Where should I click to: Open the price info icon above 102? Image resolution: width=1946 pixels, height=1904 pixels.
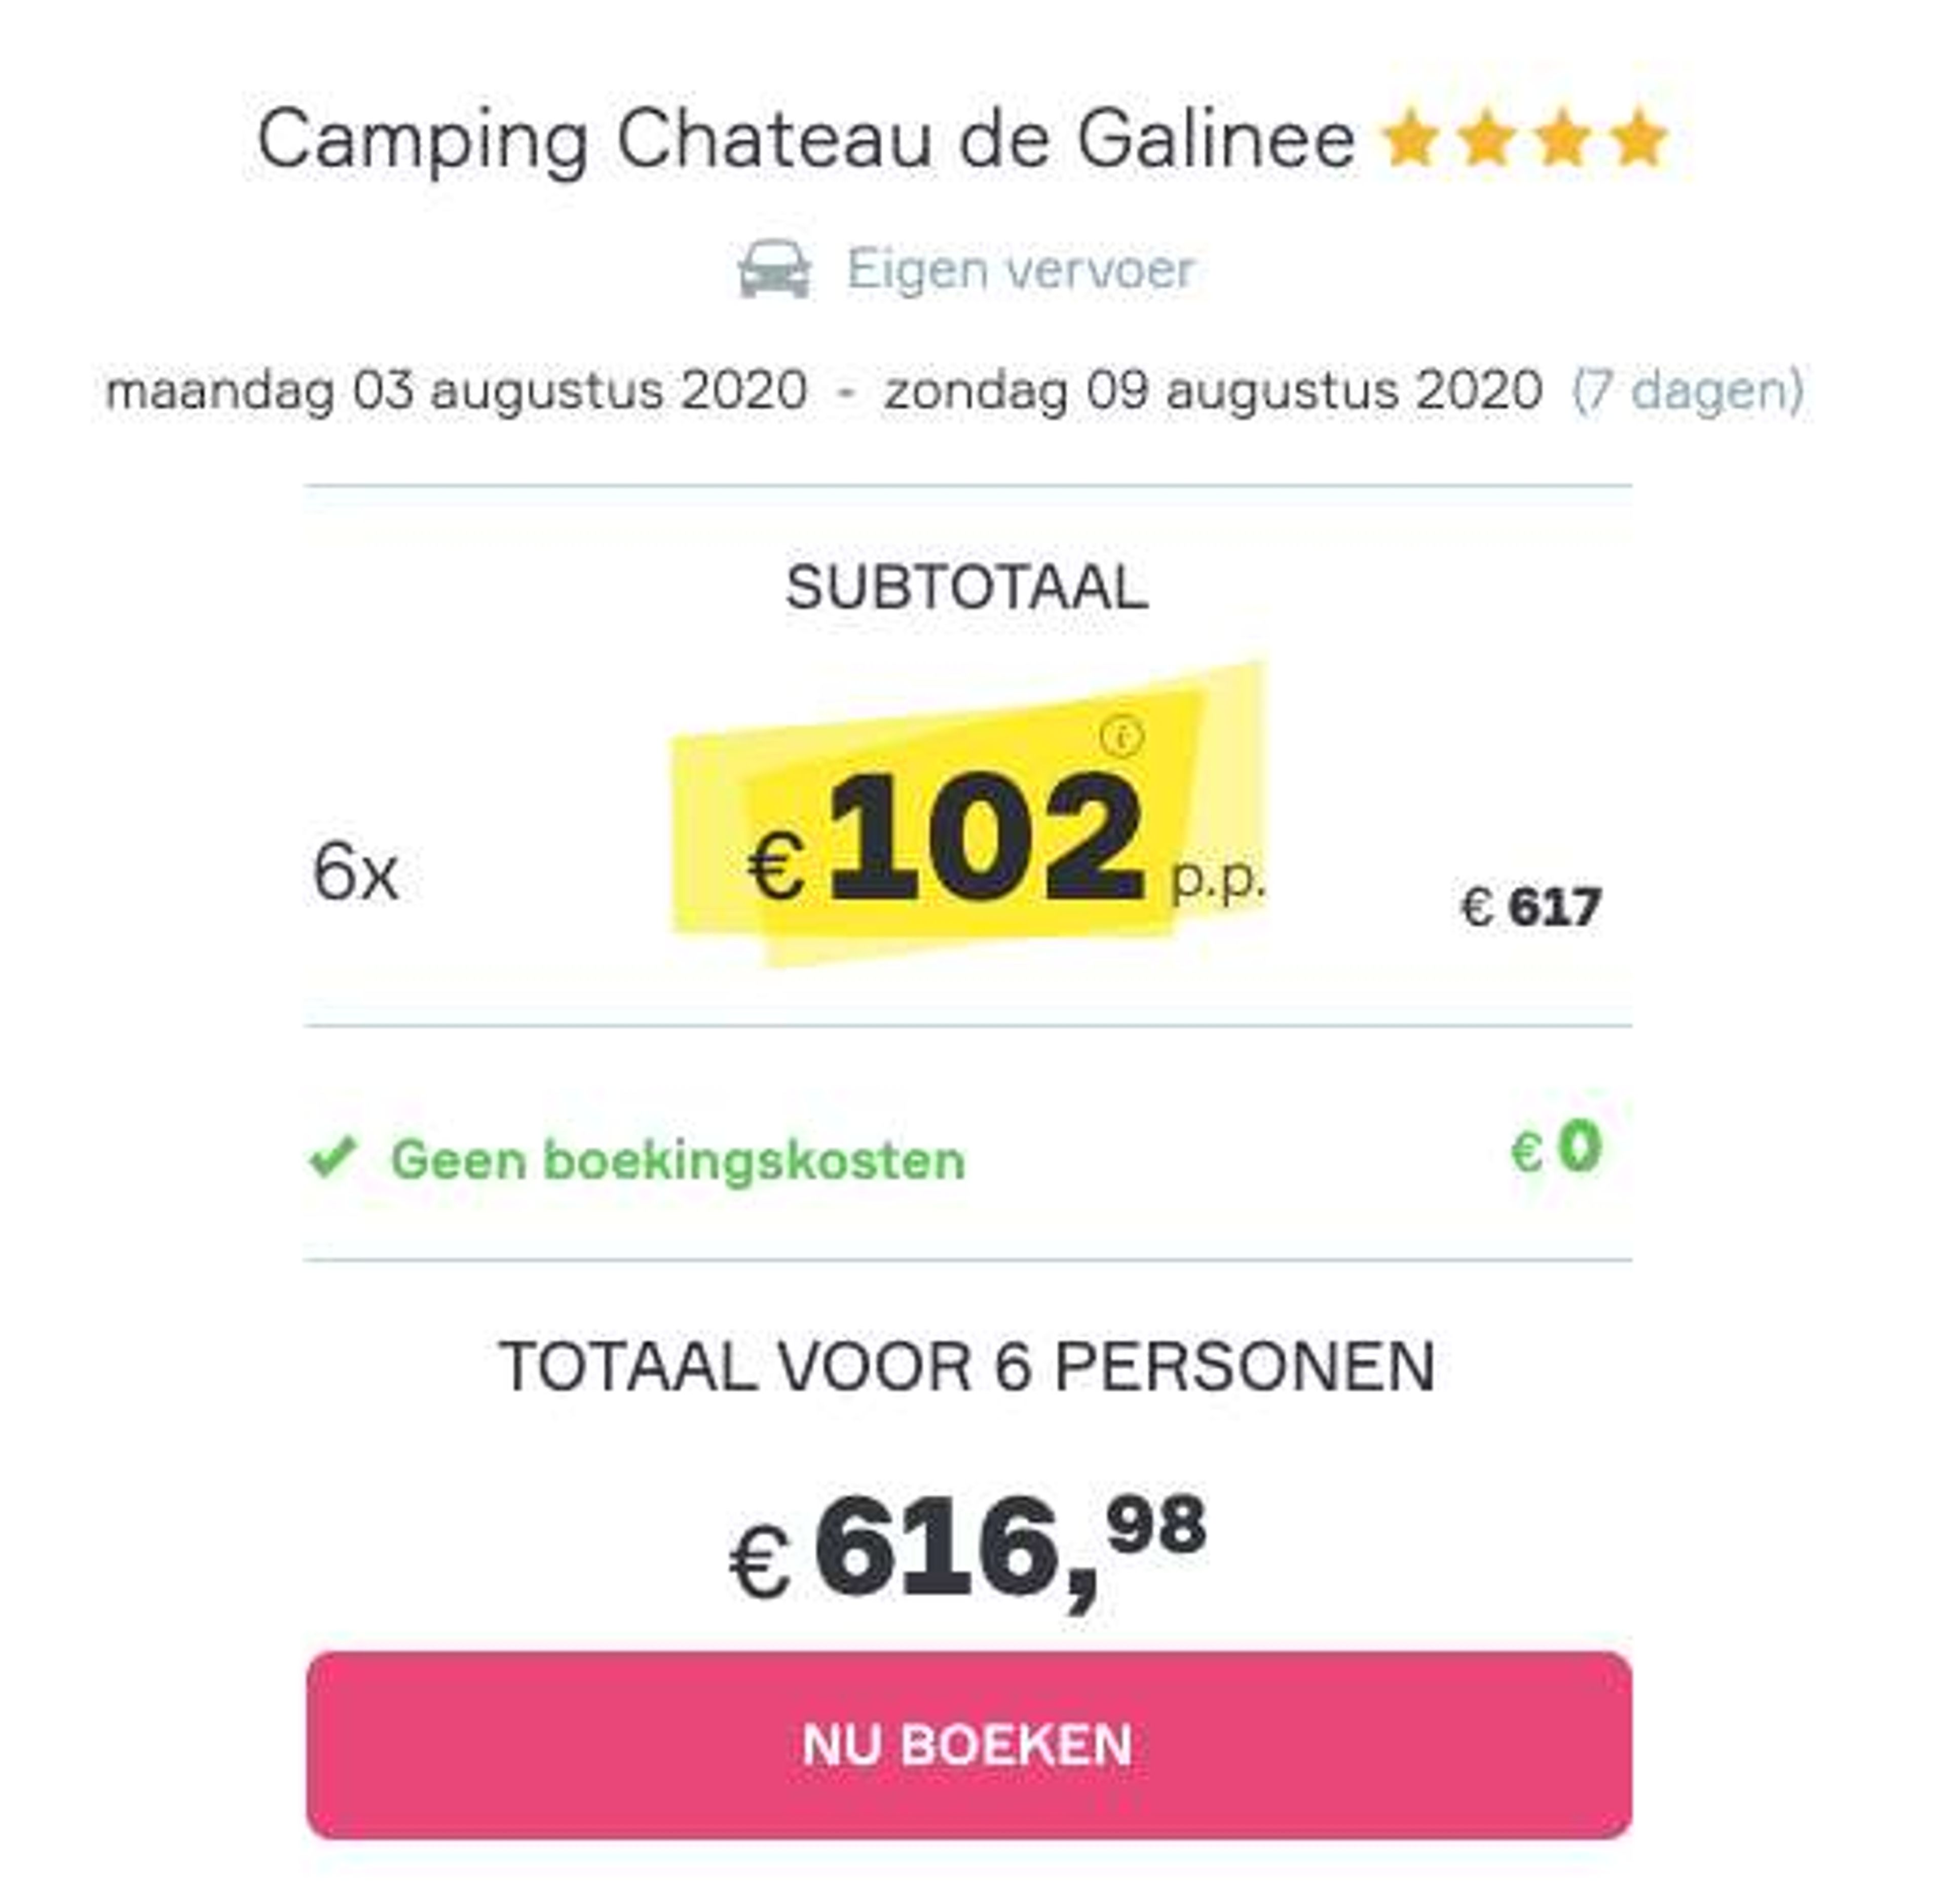[1122, 737]
